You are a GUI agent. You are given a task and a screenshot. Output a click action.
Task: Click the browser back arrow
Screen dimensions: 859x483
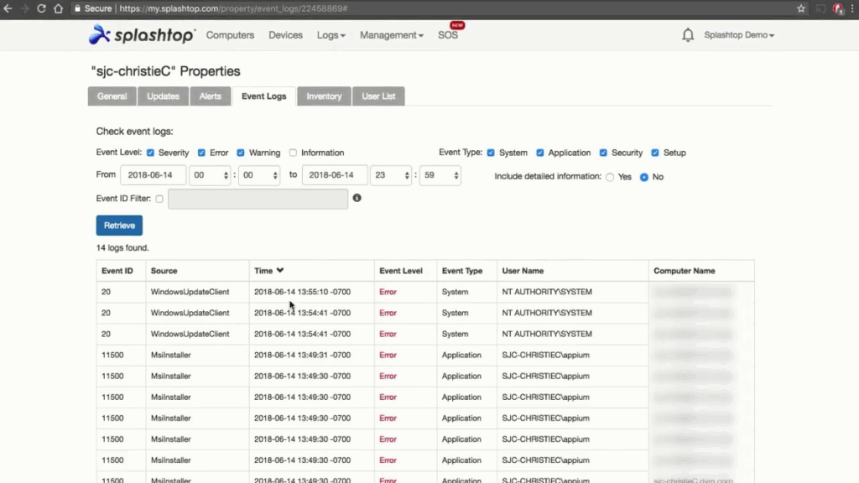[x=8, y=8]
